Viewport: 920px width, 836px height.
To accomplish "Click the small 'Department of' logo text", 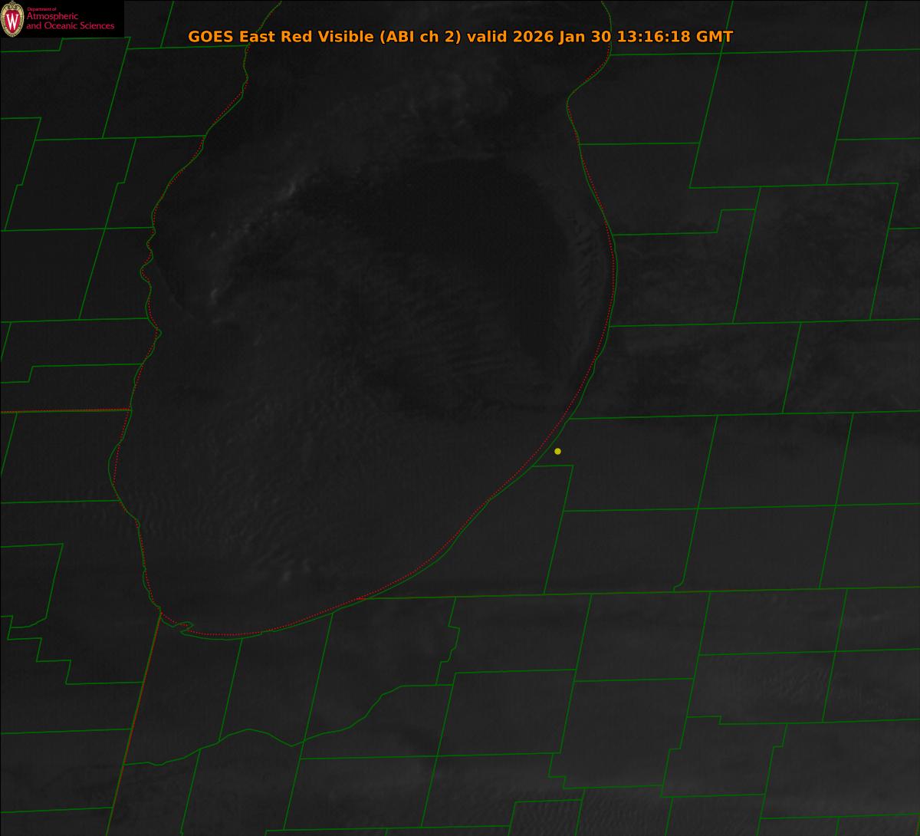I will pyautogui.click(x=42, y=9).
